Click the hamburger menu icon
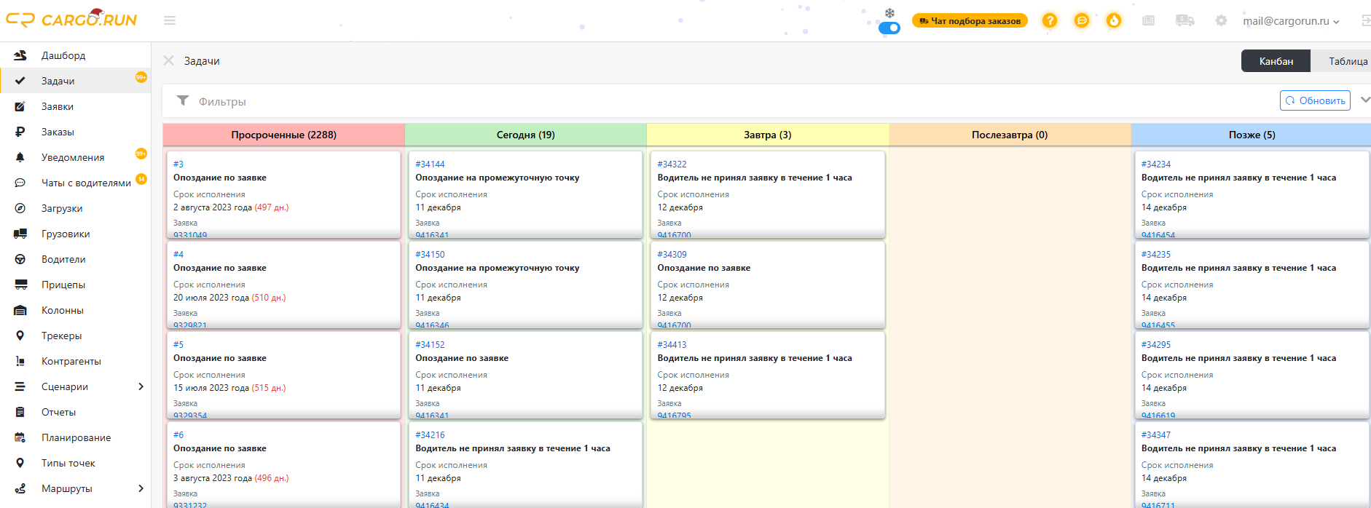Screen dimensions: 1371x508 170,20
